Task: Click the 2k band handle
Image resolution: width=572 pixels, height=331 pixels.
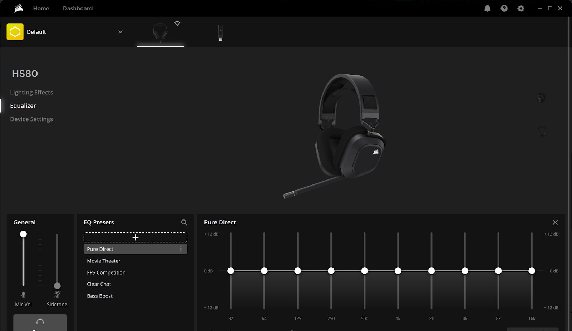Action: coord(432,271)
